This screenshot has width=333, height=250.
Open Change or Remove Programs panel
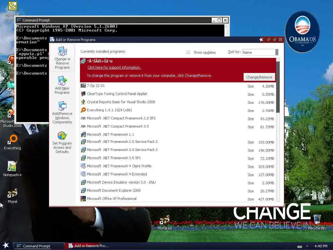62,58
